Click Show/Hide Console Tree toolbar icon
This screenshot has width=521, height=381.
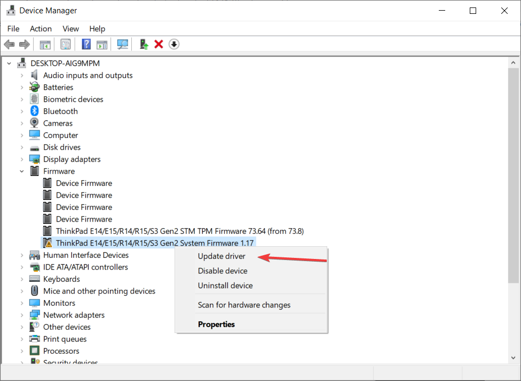[45, 44]
